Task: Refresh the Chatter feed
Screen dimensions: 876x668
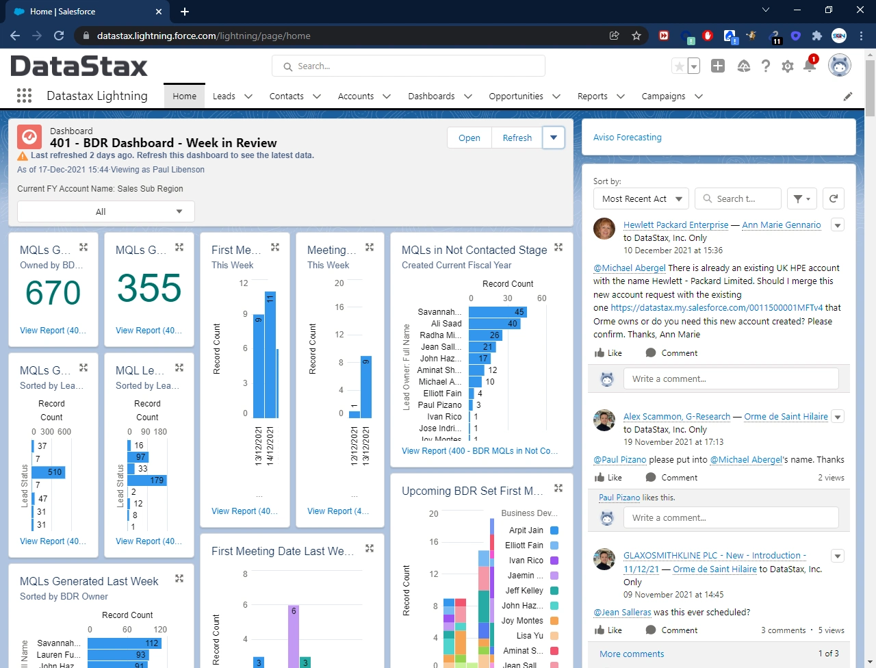Action: click(x=834, y=198)
